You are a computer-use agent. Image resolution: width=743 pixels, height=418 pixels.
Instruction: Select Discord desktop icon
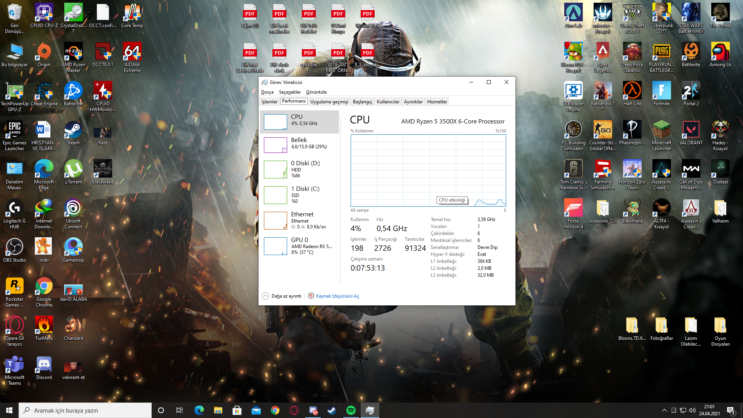tap(44, 367)
